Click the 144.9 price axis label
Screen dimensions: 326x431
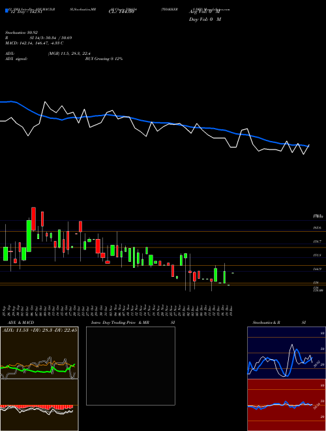click(317, 269)
